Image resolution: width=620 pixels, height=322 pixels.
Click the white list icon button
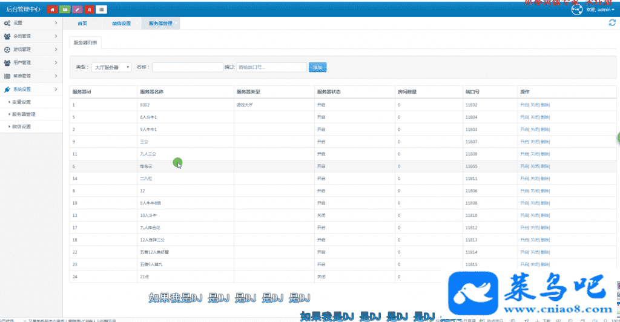pyautogui.click(x=102, y=9)
